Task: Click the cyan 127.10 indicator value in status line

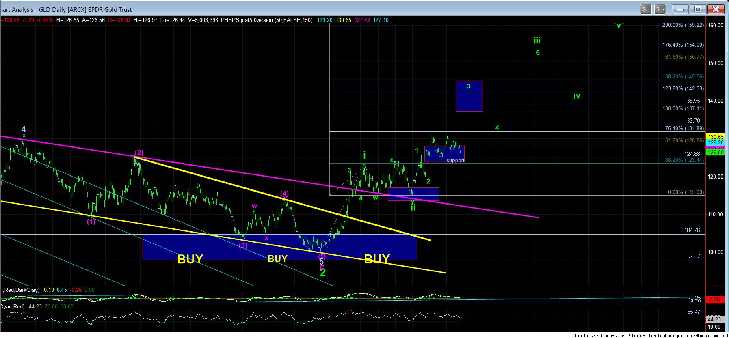Action: [x=381, y=20]
